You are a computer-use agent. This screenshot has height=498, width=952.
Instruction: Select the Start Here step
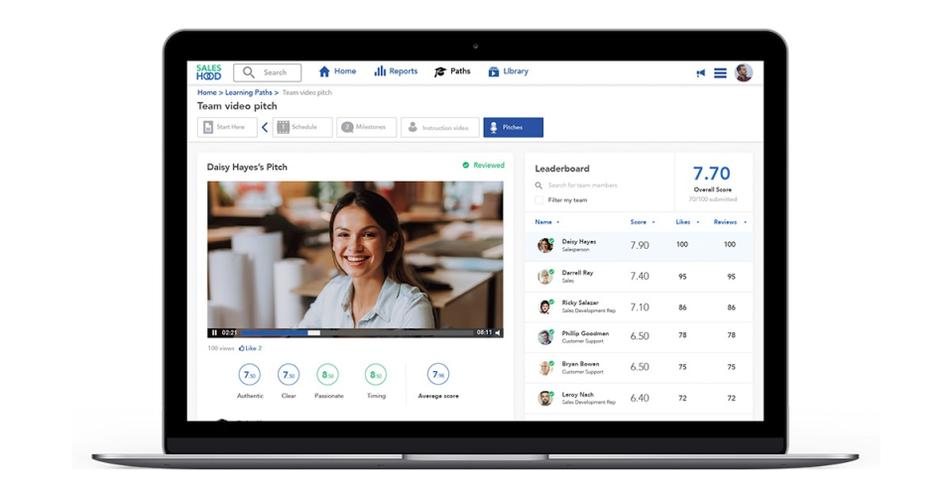226,127
